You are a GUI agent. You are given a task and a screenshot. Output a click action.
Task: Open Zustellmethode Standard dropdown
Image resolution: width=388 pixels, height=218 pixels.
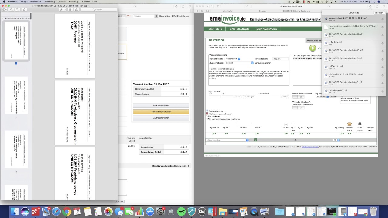[x=239, y=63]
